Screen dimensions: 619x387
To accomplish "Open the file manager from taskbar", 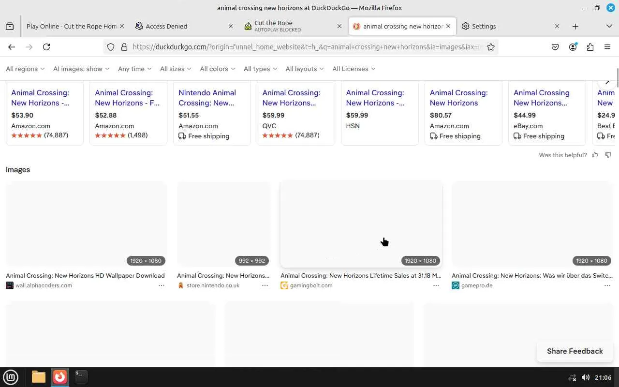I will tap(39, 377).
